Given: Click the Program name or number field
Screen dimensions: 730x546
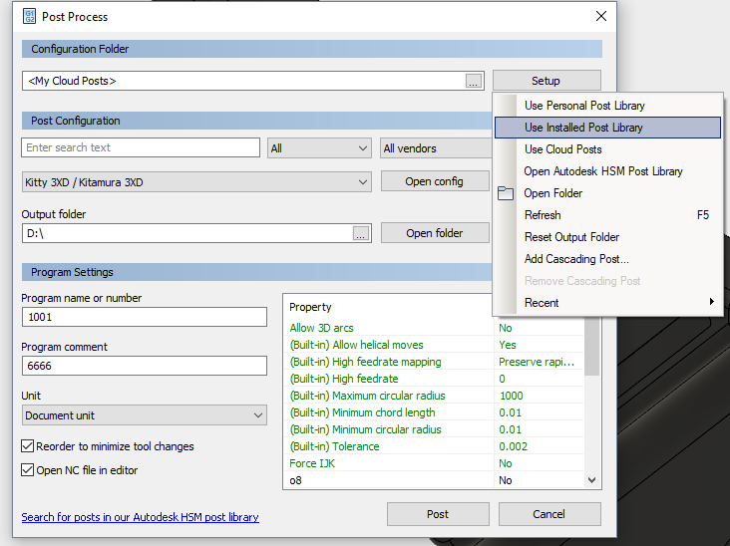Looking at the screenshot, I should [x=145, y=317].
